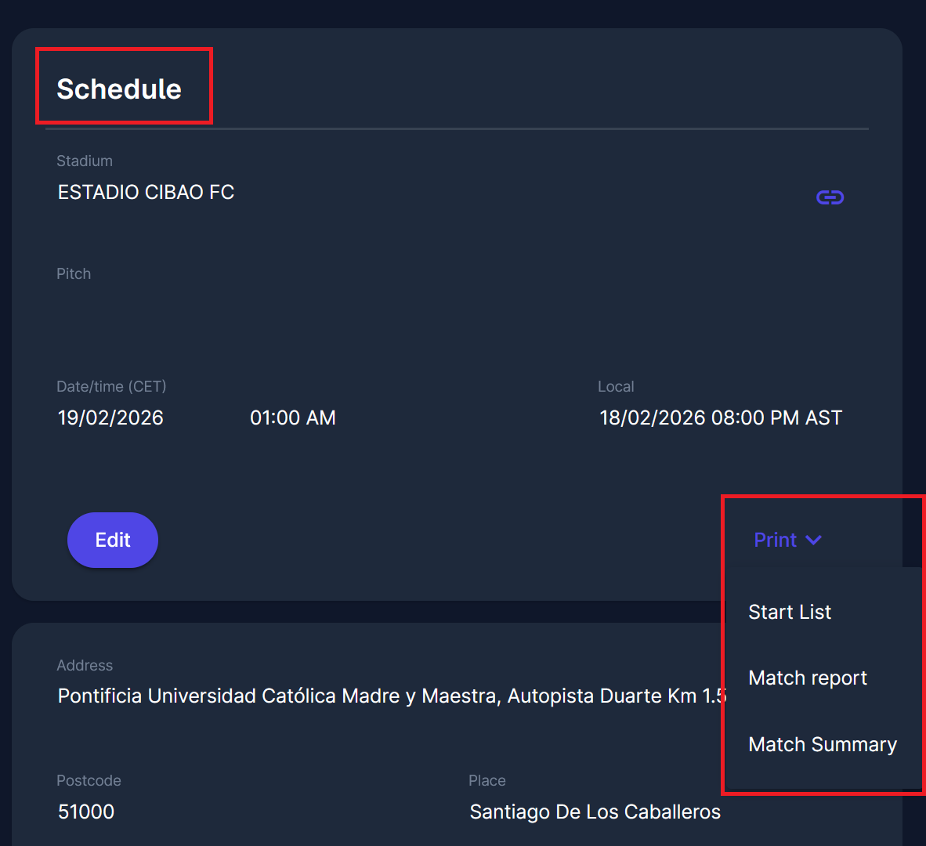
Task: Click the 01:00 AM time value
Action: [293, 418]
